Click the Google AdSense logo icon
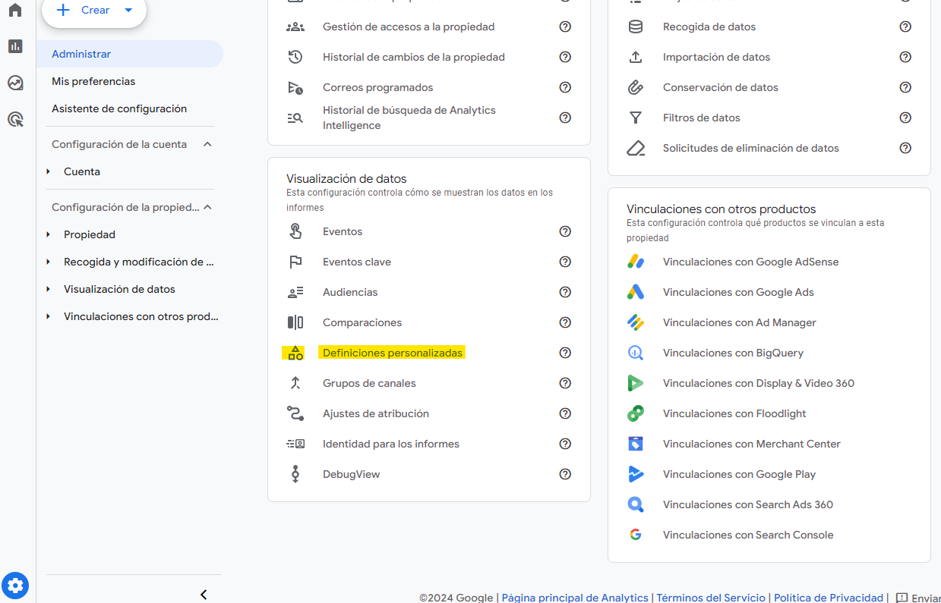Screen dimensions: 941x603 pyautogui.click(x=636, y=262)
